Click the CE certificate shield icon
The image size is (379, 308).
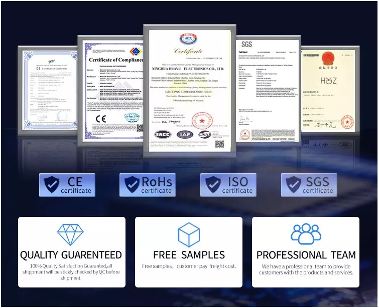pyautogui.click(x=51, y=184)
